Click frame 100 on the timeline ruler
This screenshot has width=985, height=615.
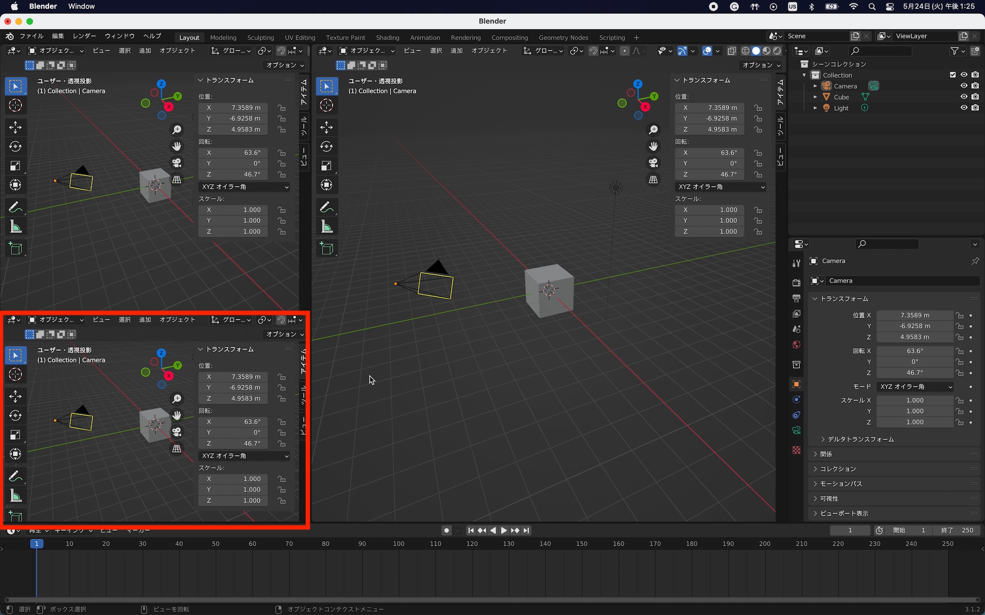[x=398, y=544]
